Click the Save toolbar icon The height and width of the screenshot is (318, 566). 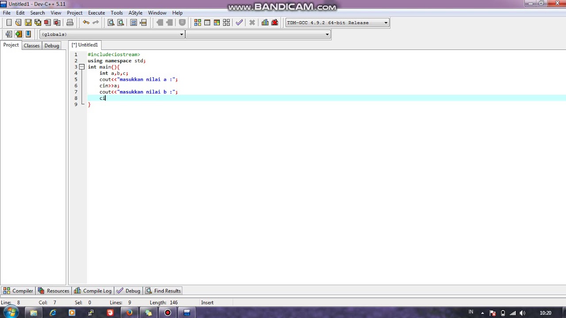tap(28, 23)
